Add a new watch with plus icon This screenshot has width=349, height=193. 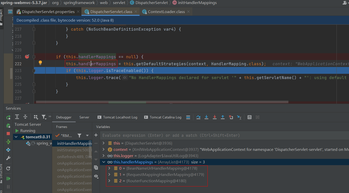point(96,135)
